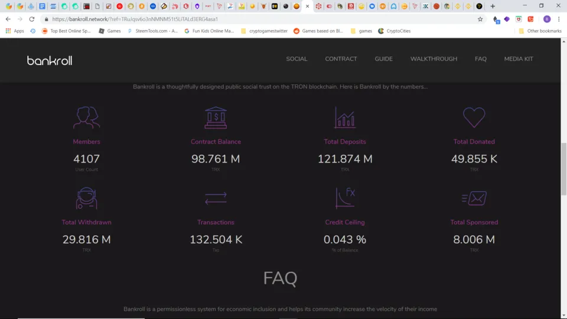Open the FAQ nav menu item

(481, 59)
